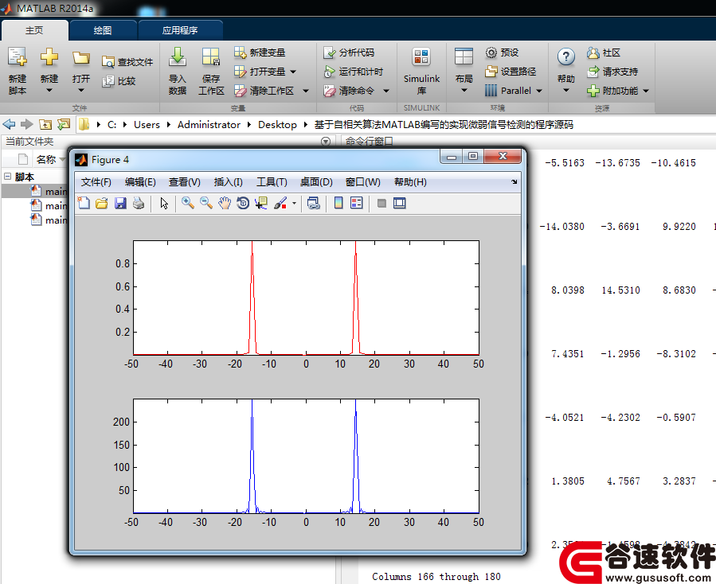Open the 查看(V) menu in Figure 4
The width and height of the screenshot is (716, 584).
(x=185, y=182)
